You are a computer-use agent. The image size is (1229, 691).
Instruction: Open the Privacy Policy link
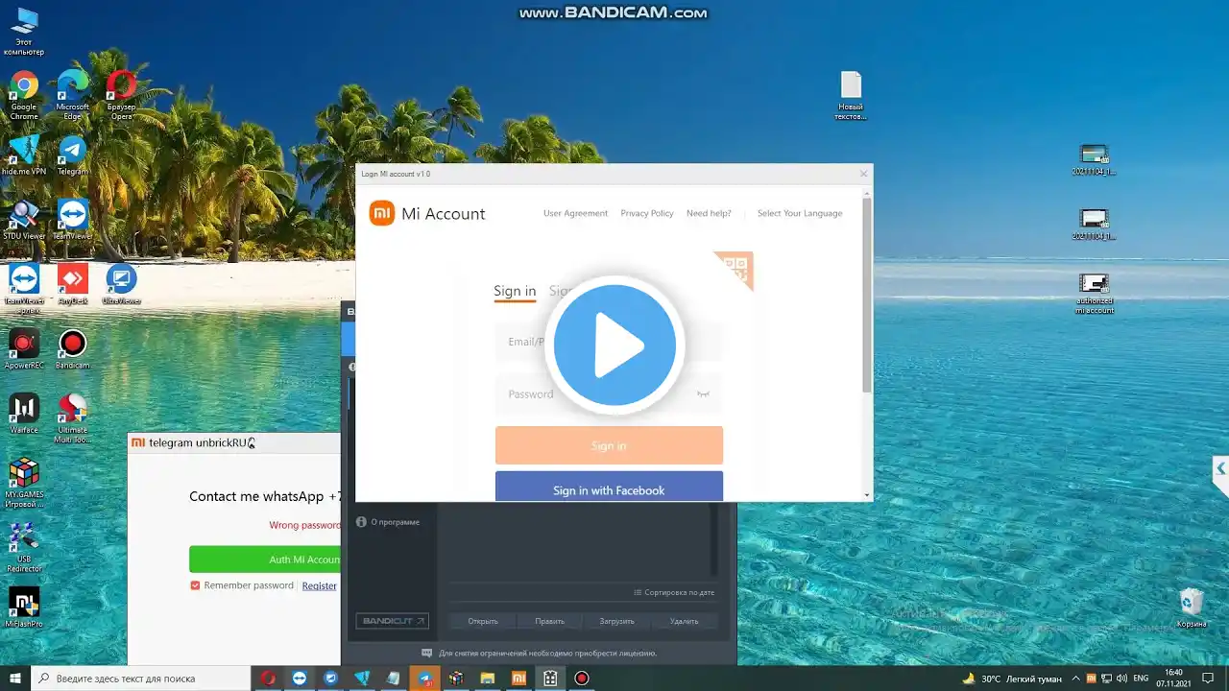click(x=647, y=213)
